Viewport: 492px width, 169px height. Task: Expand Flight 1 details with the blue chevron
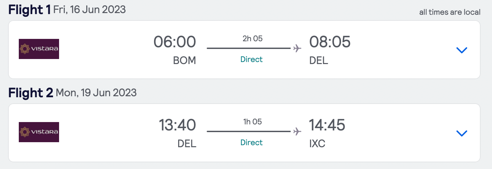(462, 50)
